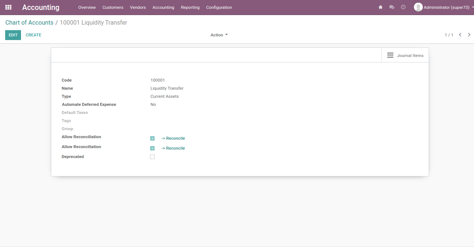
Task: Click the Administrator profile avatar
Action: pos(419,7)
